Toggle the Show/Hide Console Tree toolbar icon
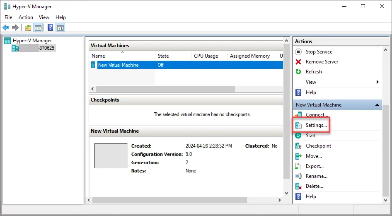The height and width of the screenshot is (216, 392). (x=38, y=27)
